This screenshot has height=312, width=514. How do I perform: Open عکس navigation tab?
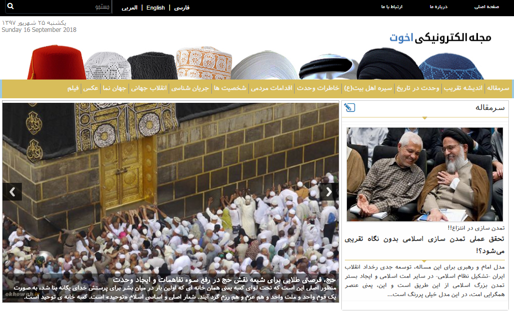tap(91, 88)
